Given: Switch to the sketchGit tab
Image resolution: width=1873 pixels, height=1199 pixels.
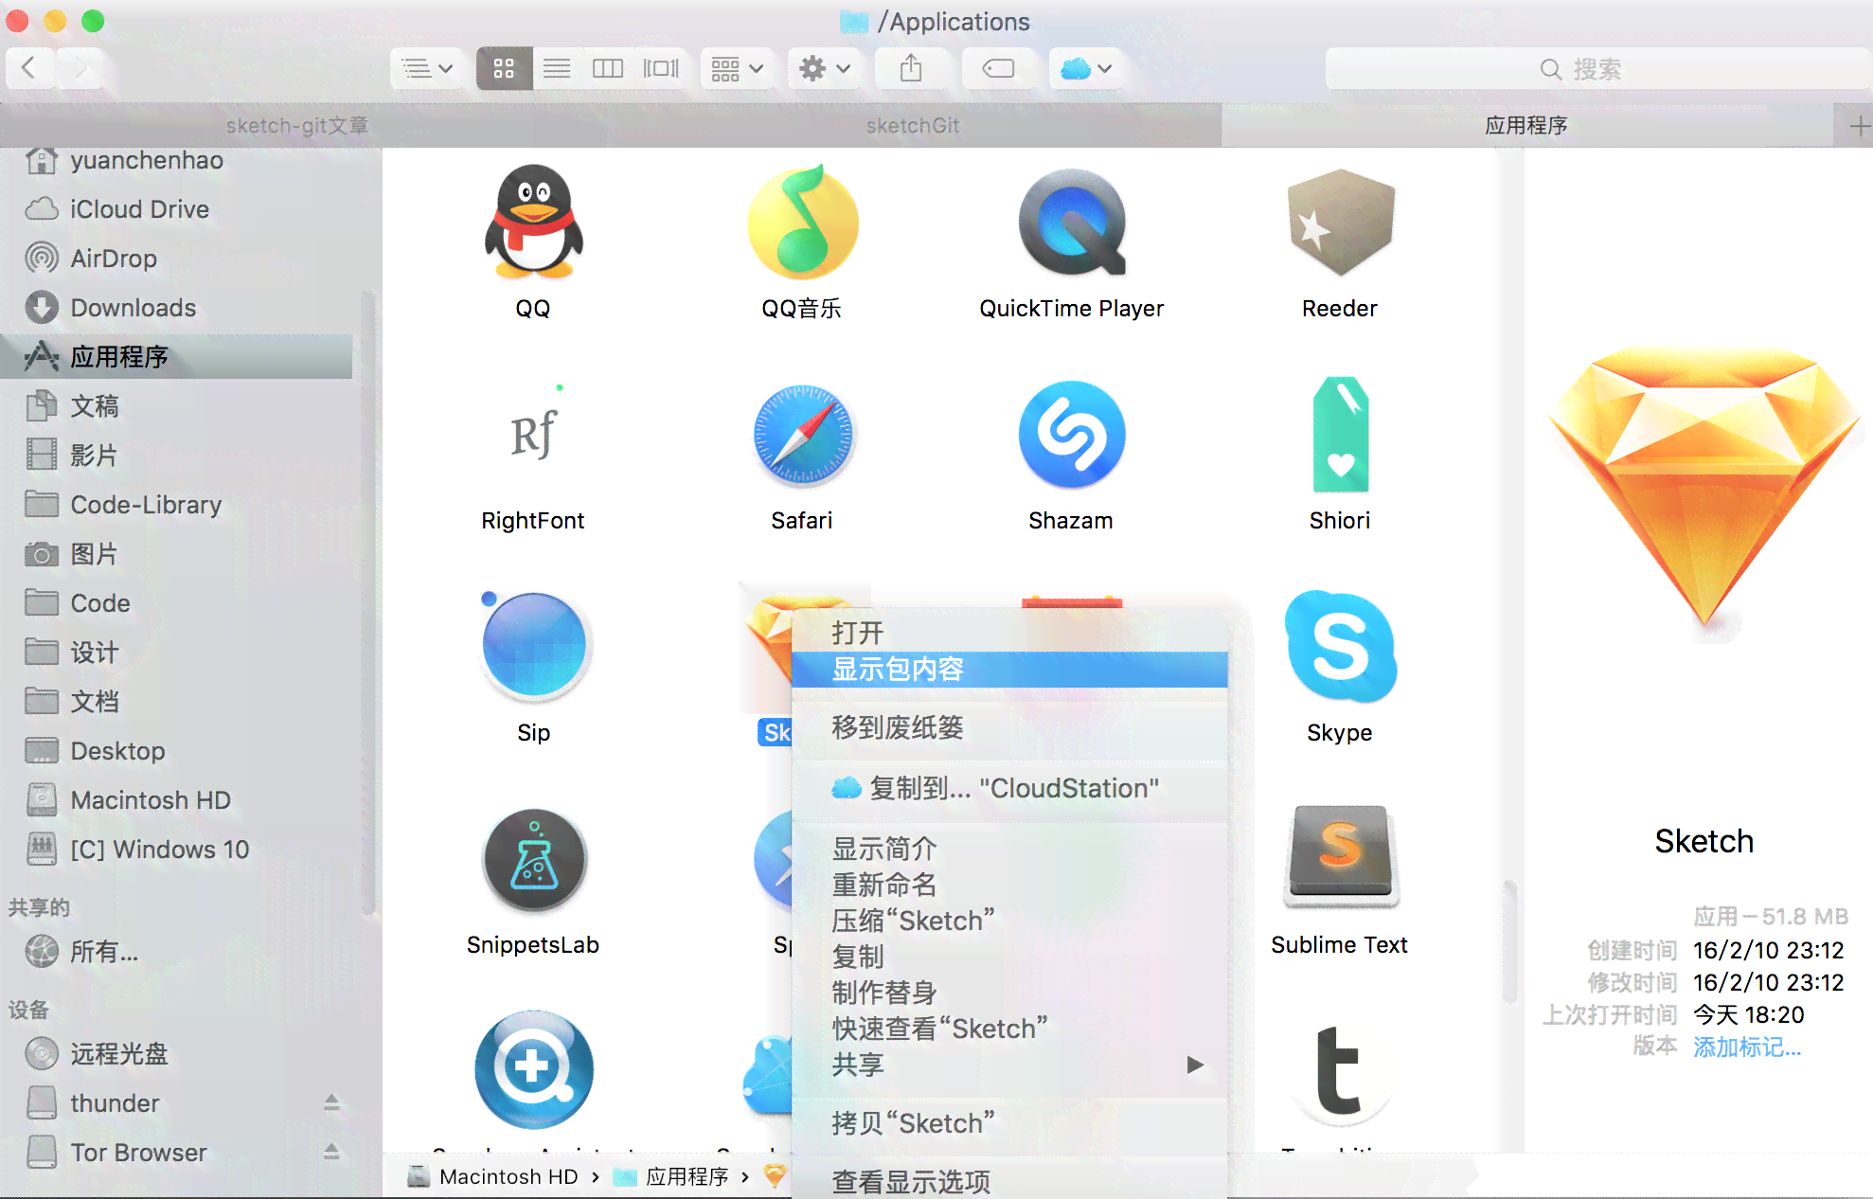Looking at the screenshot, I should pyautogui.click(x=913, y=125).
